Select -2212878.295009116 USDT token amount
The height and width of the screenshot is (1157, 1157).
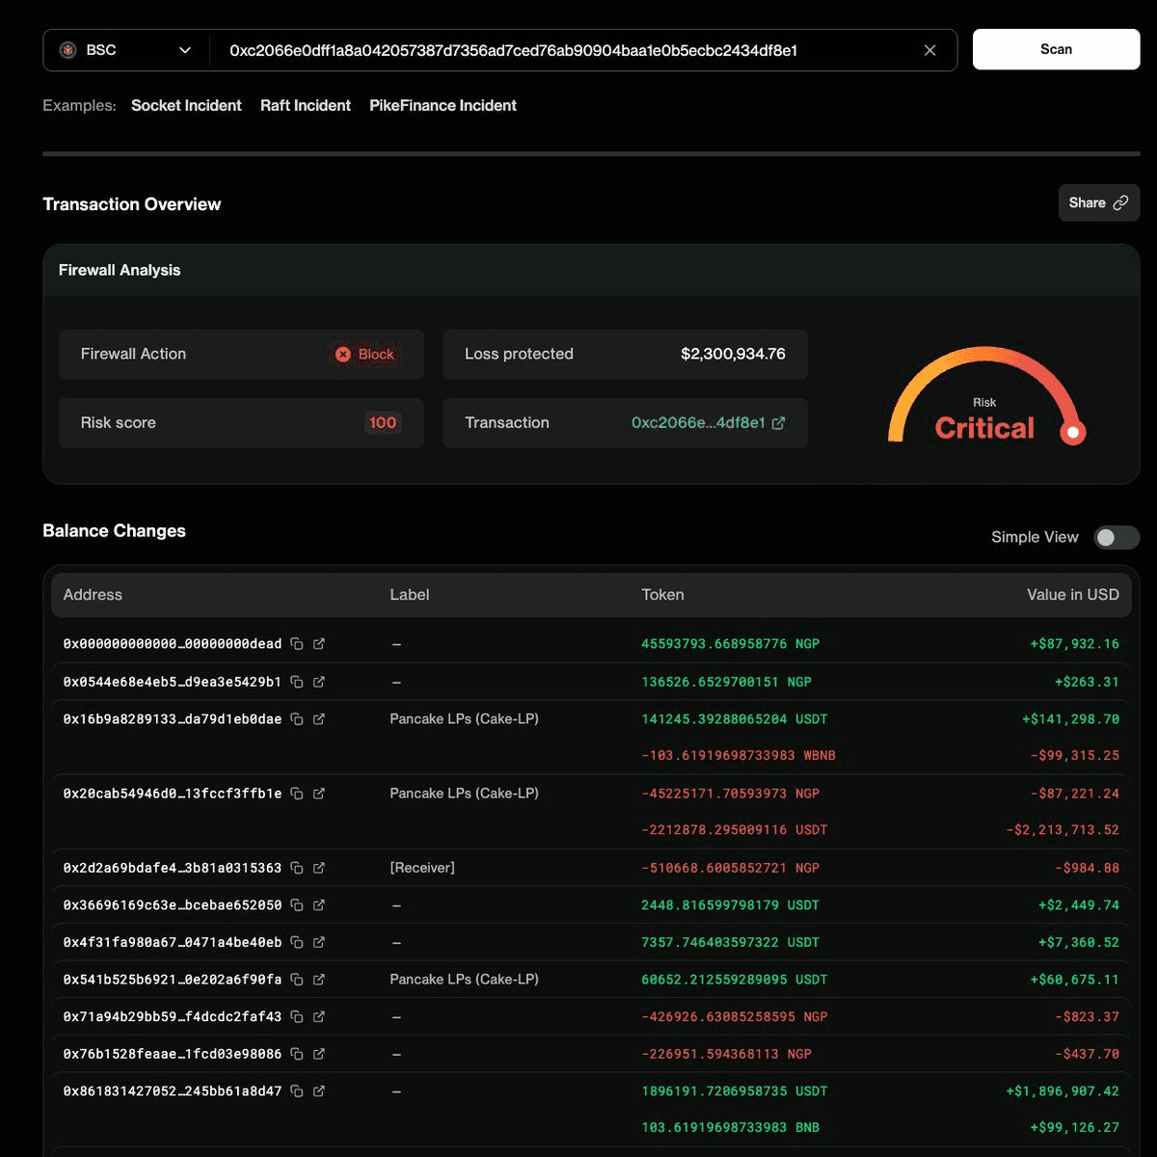735,830
